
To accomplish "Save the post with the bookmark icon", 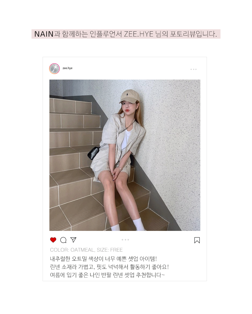I will click(x=197, y=240).
